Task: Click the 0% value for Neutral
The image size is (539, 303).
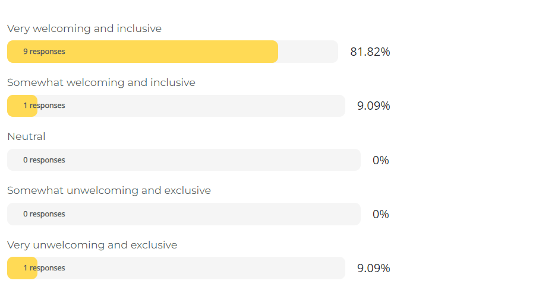Action: (x=380, y=160)
